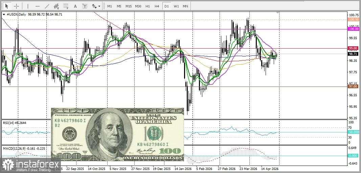Activate the crosshair tool

coord(17,6)
